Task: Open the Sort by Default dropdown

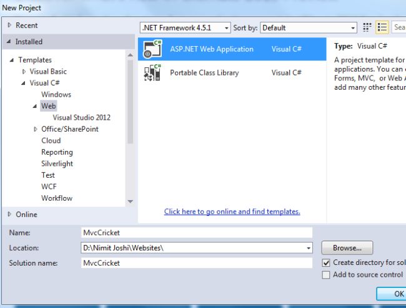Action: click(x=309, y=27)
